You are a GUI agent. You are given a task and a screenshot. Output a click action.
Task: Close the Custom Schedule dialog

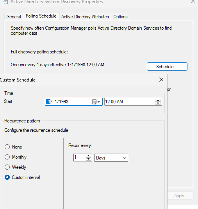pyautogui.click(x=161, y=80)
